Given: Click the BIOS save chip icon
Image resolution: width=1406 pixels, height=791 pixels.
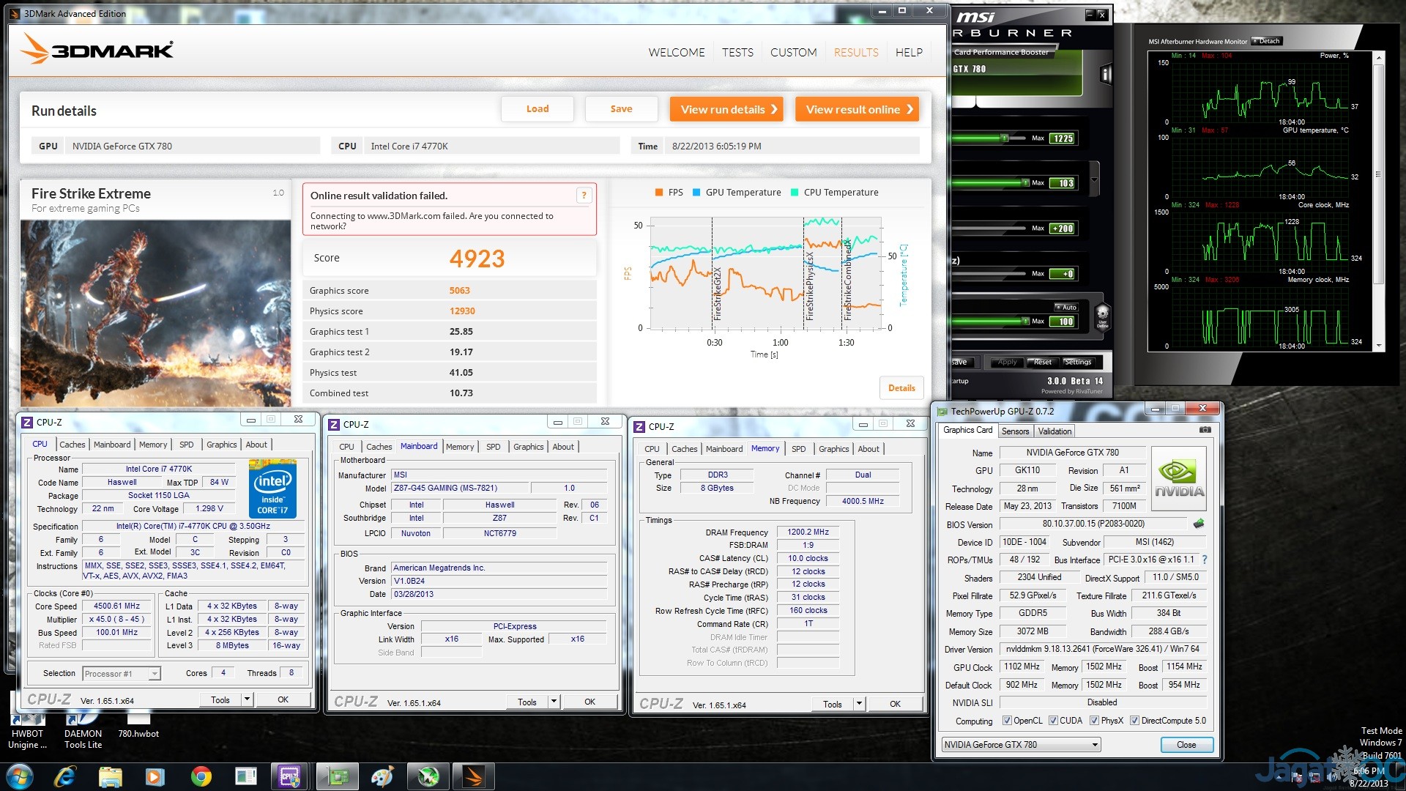Looking at the screenshot, I should pyautogui.click(x=1199, y=524).
